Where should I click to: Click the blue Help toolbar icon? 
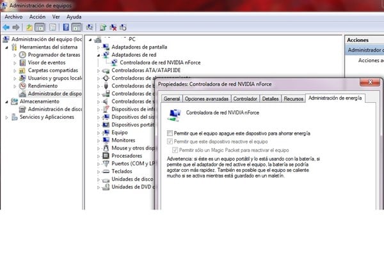66,27
